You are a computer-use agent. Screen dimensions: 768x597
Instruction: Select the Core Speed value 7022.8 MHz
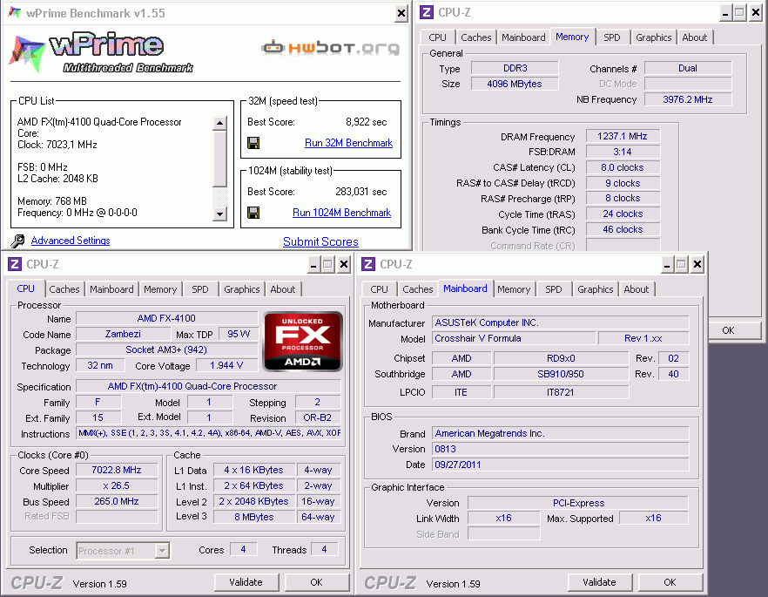pyautogui.click(x=117, y=470)
